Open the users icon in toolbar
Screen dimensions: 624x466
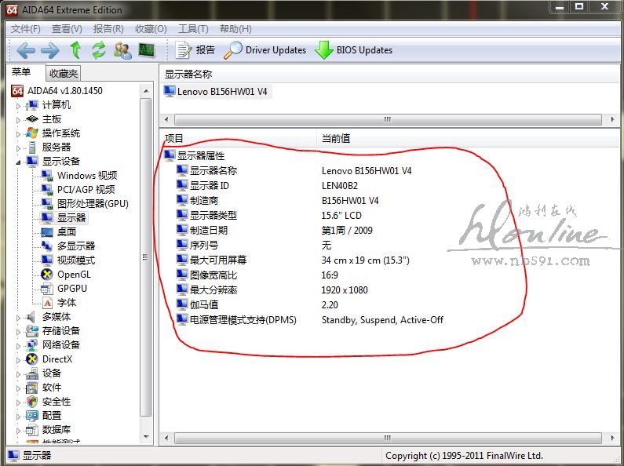[x=122, y=50]
